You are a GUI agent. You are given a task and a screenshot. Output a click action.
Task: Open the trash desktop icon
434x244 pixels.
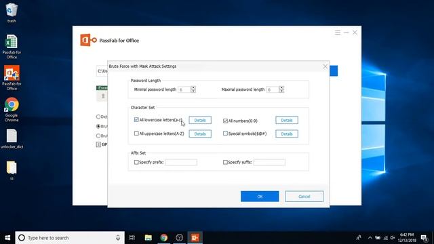click(x=12, y=13)
